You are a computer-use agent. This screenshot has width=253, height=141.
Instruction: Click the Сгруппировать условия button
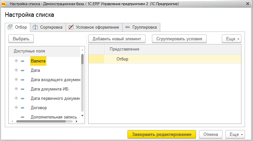click(x=179, y=39)
